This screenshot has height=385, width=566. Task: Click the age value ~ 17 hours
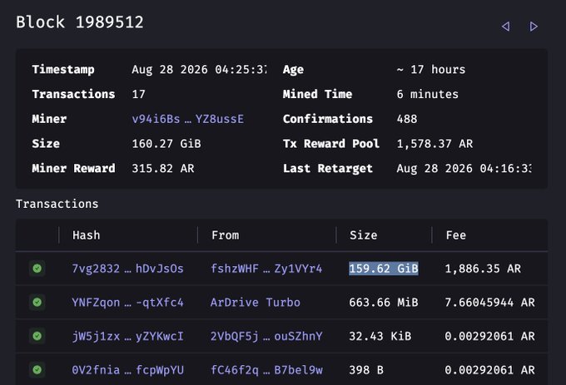(431, 69)
